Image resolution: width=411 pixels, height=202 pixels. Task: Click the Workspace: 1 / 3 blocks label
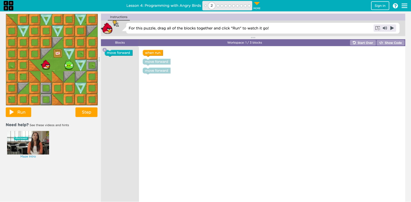pyautogui.click(x=245, y=43)
